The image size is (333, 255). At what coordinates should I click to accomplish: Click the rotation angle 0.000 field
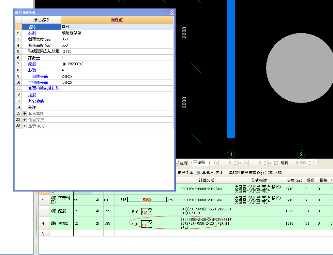[x=299, y=163]
